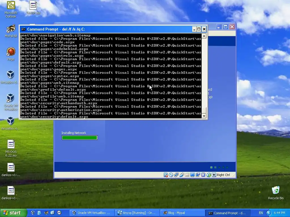Click the VM window resize grip in status bar
The width and height of the screenshot is (290, 217).
234,176
